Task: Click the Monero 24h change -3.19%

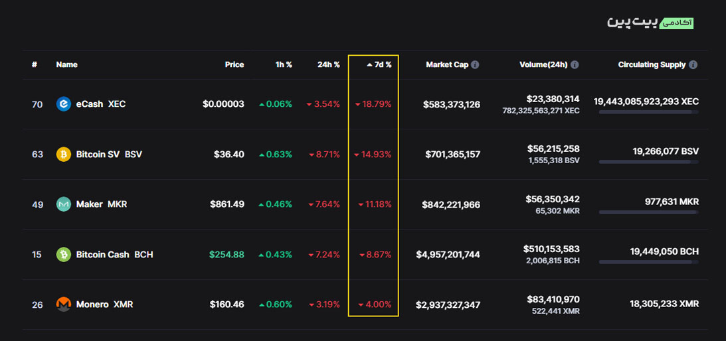Action: 324,305
